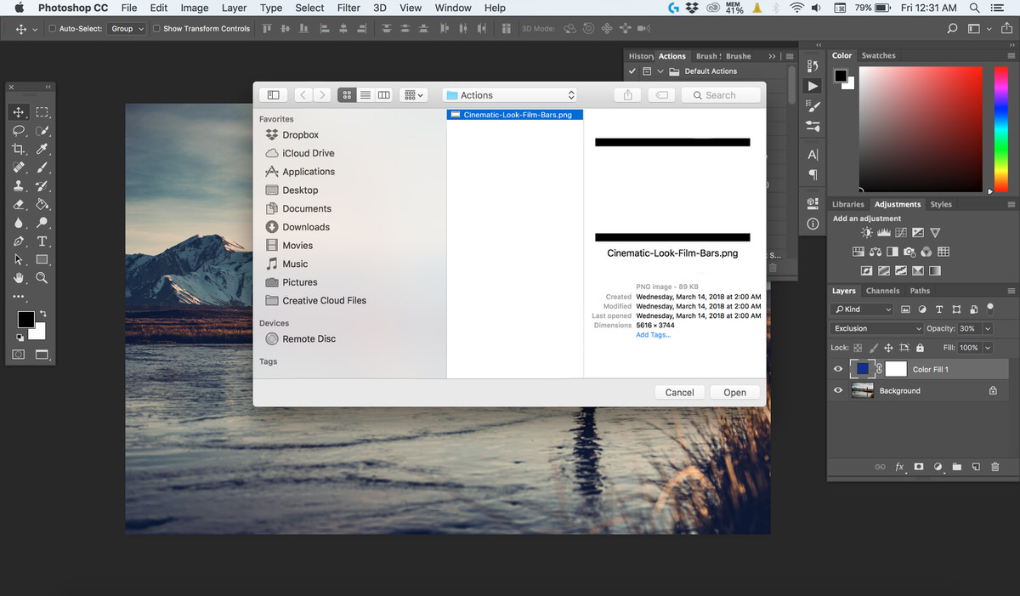This screenshot has height=596, width=1020.
Task: Open the Actions folder location dropdown
Action: click(x=509, y=94)
